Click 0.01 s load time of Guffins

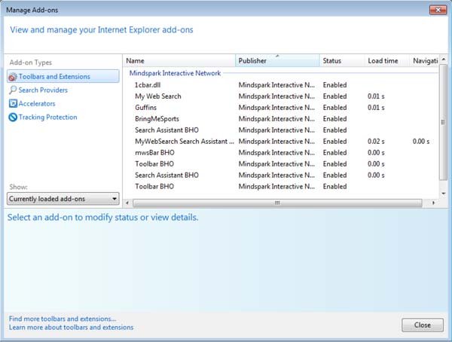tap(376, 108)
